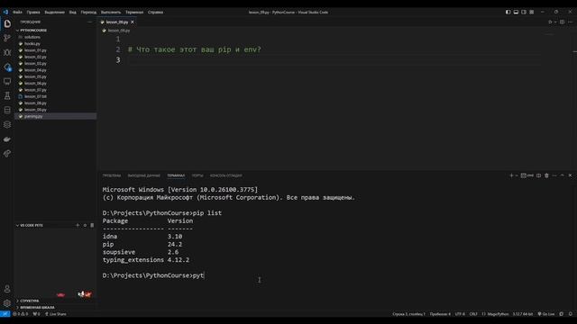The width and height of the screenshot is (577, 324).
Task: Select the Терминал panel tab
Action: coord(177,175)
